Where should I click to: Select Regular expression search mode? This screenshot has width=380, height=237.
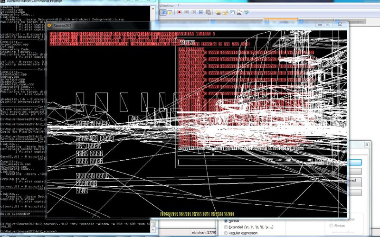tap(226, 233)
